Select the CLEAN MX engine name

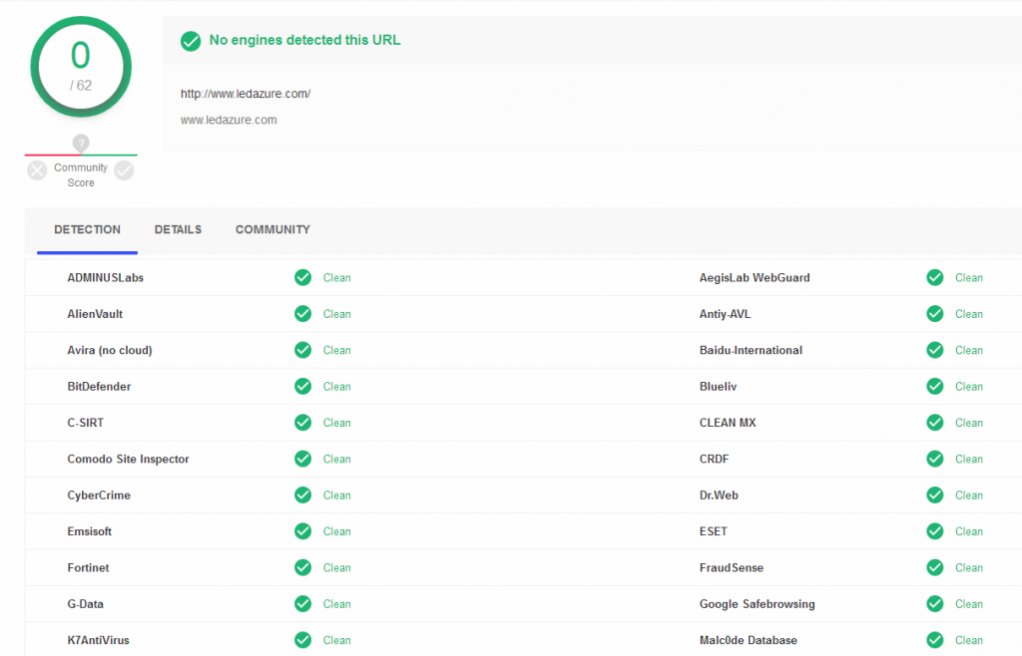point(728,423)
